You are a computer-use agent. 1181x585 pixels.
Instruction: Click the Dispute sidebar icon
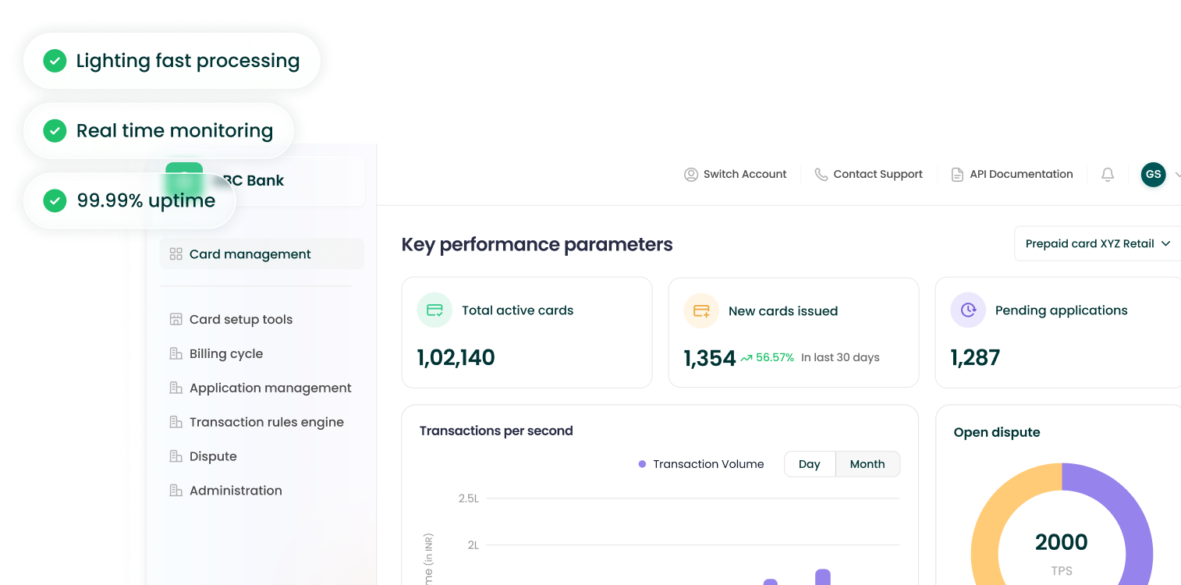coord(176,456)
